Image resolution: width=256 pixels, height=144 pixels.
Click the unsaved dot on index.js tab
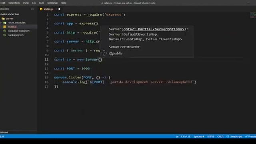point(60,9)
